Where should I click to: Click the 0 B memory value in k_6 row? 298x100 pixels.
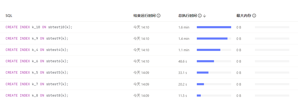click(x=239, y=61)
